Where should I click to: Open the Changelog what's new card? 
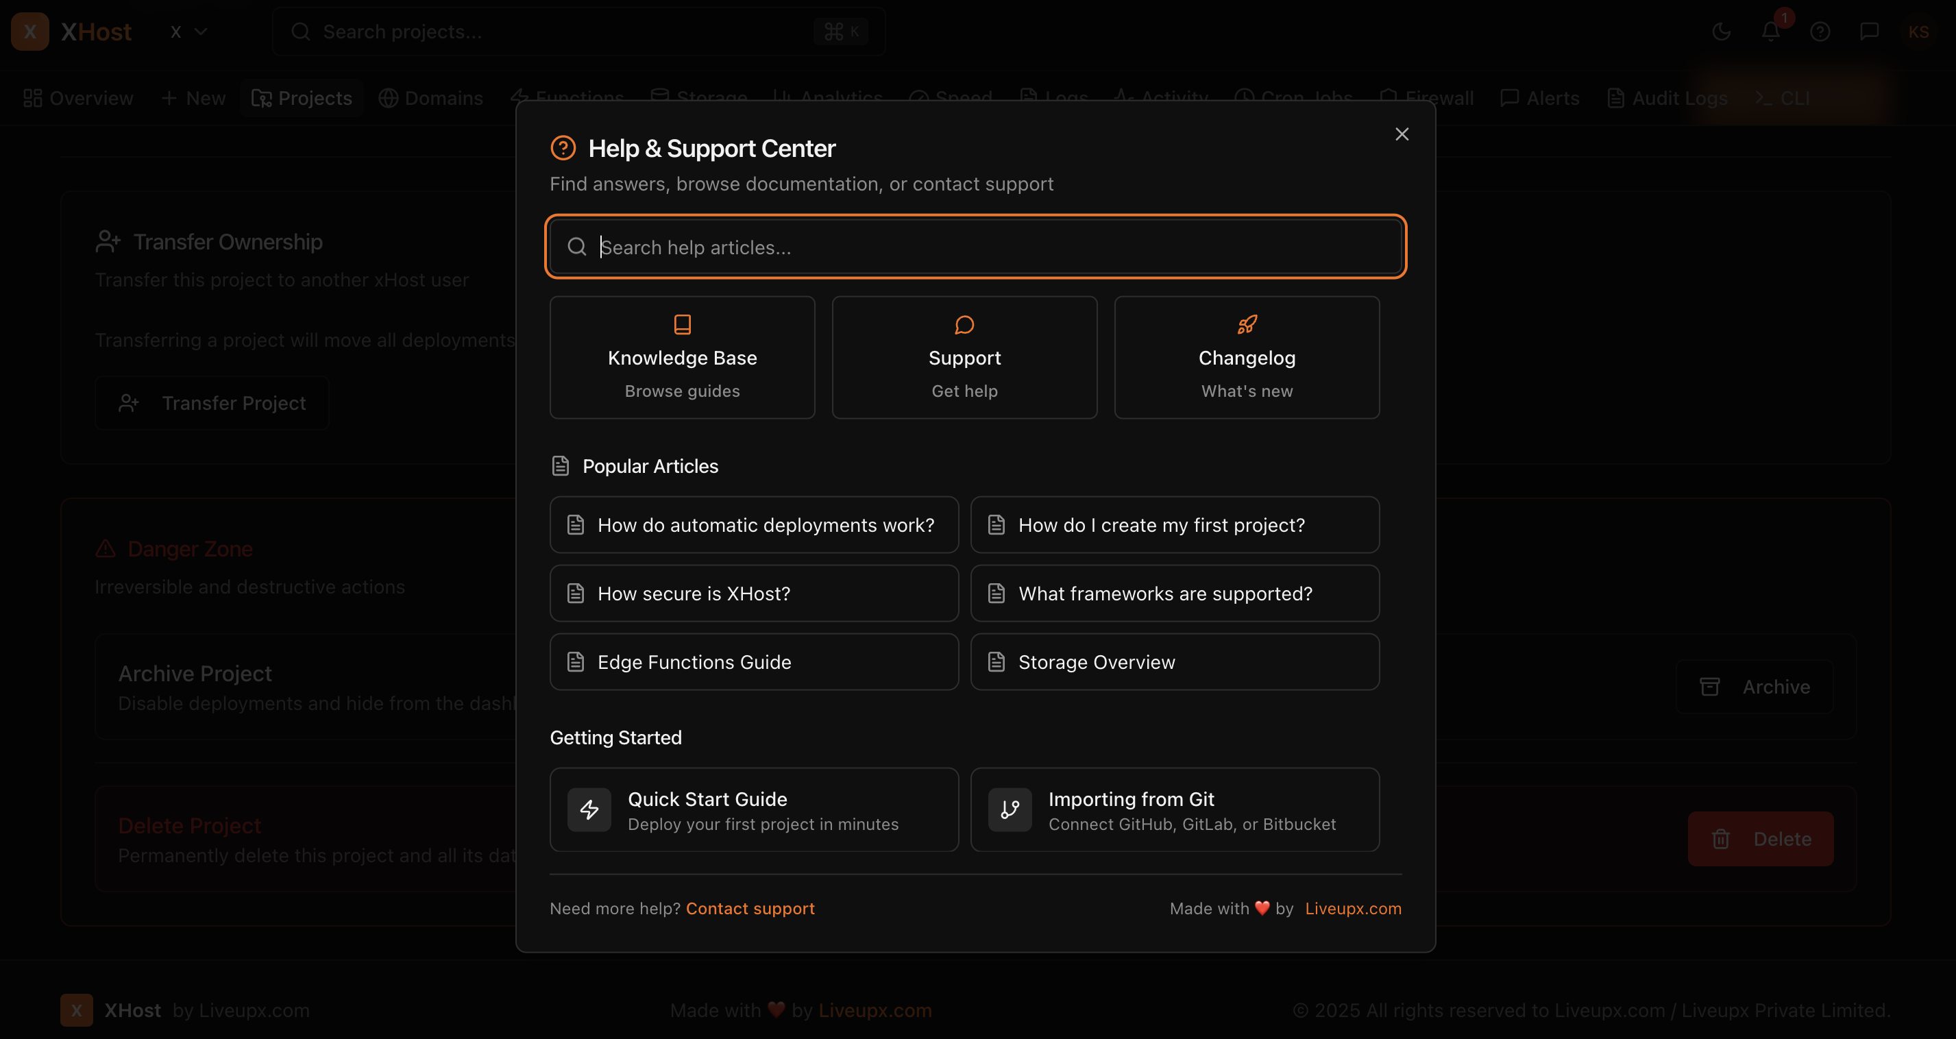[1246, 357]
